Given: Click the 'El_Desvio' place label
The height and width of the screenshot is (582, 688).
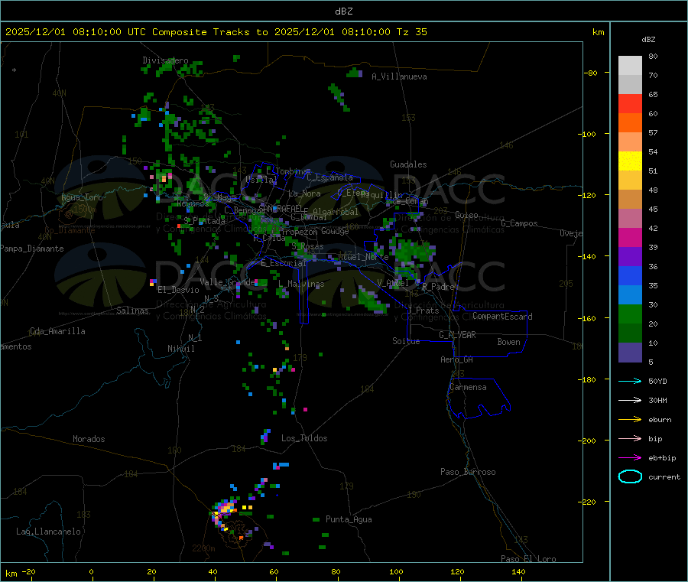Looking at the screenshot, I should 179,290.
